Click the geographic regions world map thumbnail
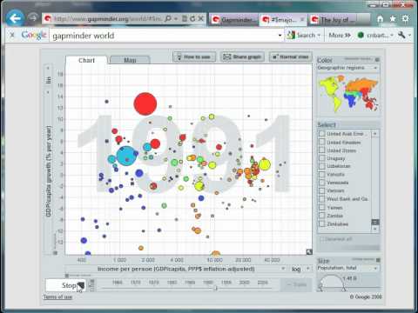418x313 pixels. click(348, 94)
